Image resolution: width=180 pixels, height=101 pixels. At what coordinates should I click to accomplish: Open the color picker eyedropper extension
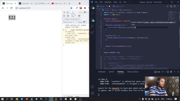tap(76, 8)
